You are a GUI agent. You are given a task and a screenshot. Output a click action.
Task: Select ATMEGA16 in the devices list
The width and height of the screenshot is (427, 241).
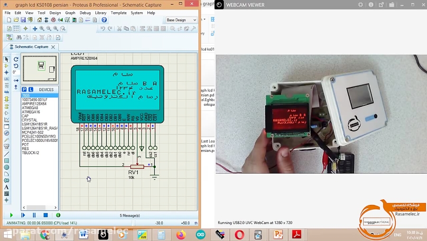click(x=31, y=112)
